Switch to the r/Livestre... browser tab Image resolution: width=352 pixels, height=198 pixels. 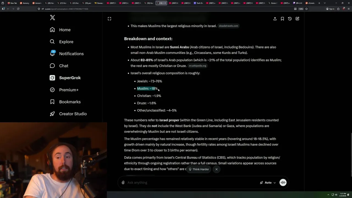310,3
